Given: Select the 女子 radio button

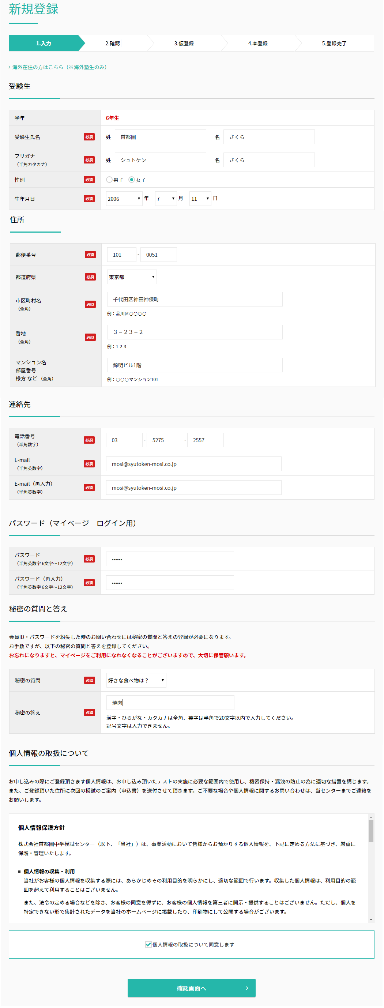Looking at the screenshot, I should (132, 180).
